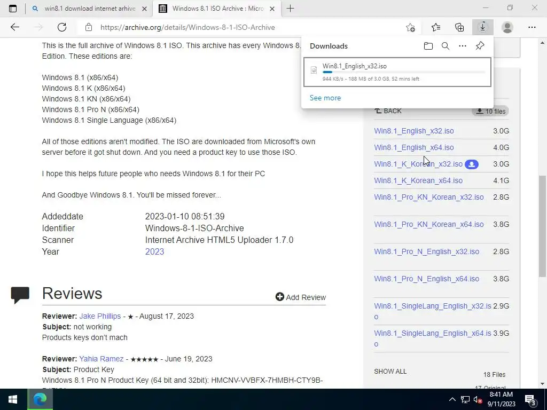
Task: Download Win8.1_SingleLang_English_x32.iso
Action: [433, 311]
